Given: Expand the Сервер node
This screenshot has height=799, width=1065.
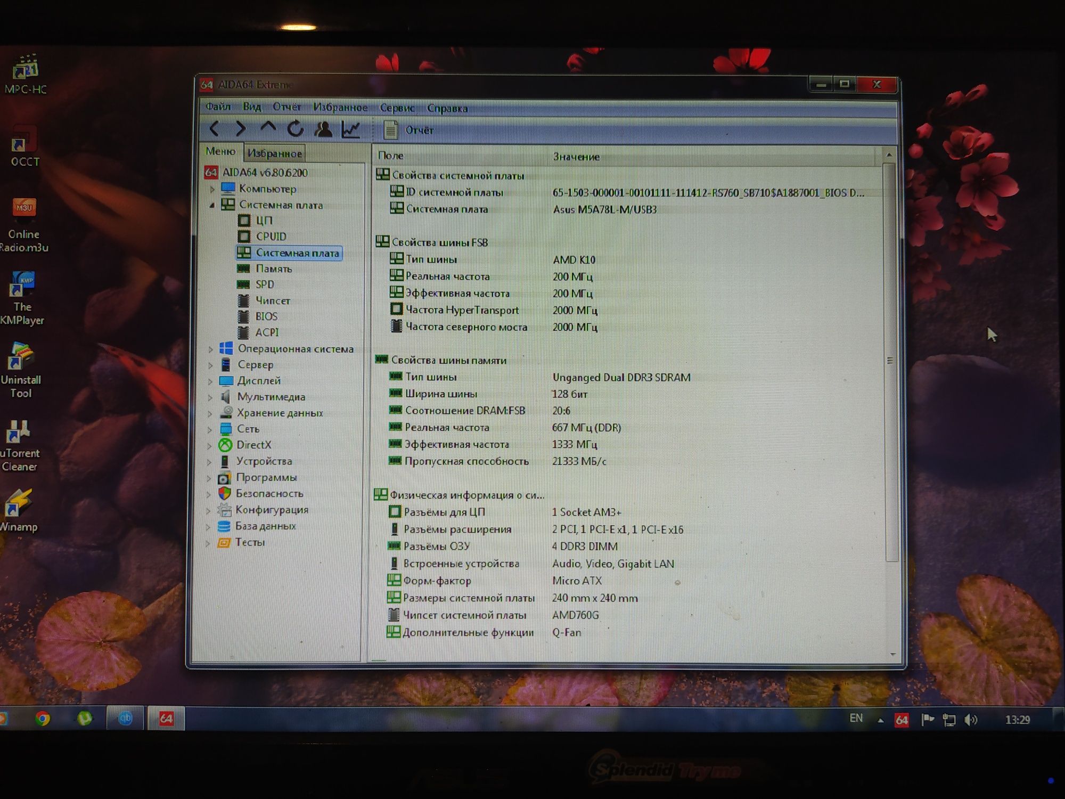Looking at the screenshot, I should click(210, 365).
